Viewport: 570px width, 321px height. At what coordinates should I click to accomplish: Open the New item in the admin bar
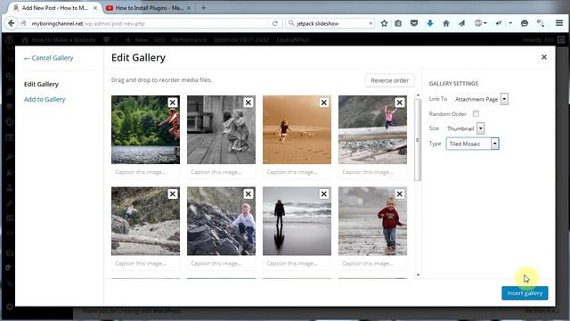click(136, 39)
